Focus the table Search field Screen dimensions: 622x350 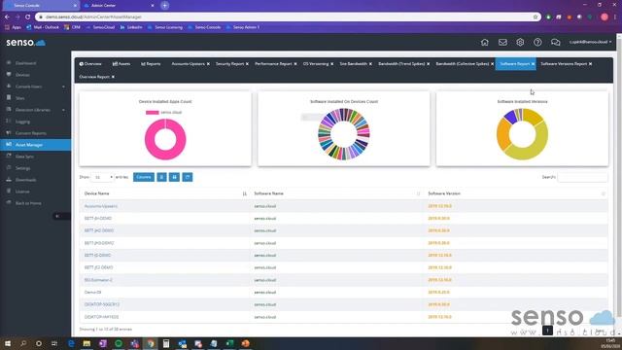[582, 177]
